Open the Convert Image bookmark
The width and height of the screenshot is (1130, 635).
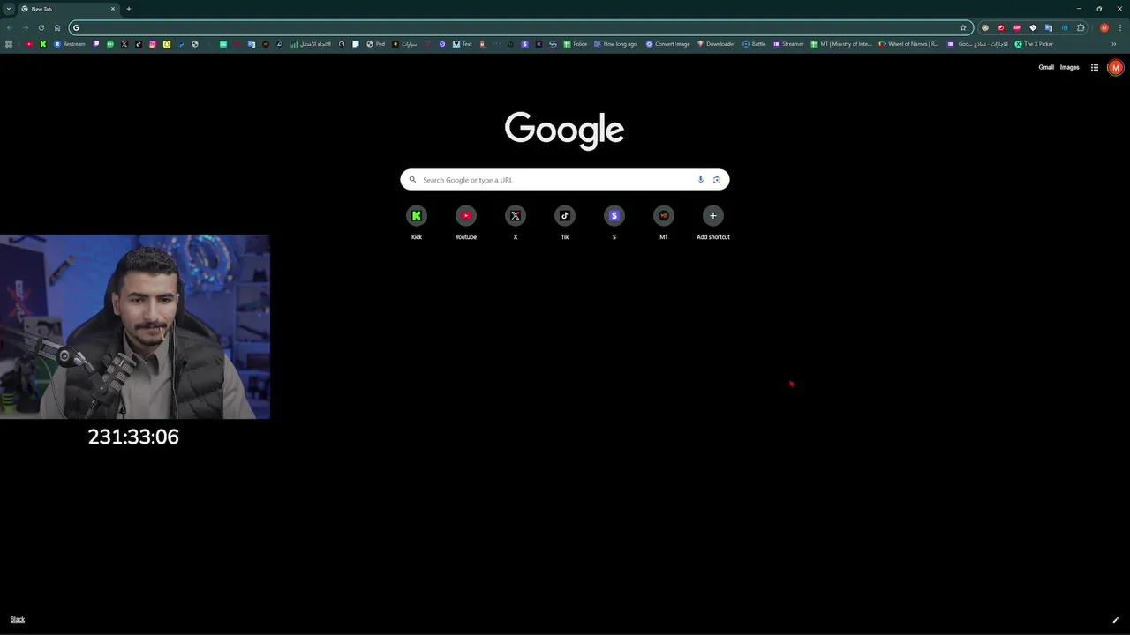tap(667, 44)
